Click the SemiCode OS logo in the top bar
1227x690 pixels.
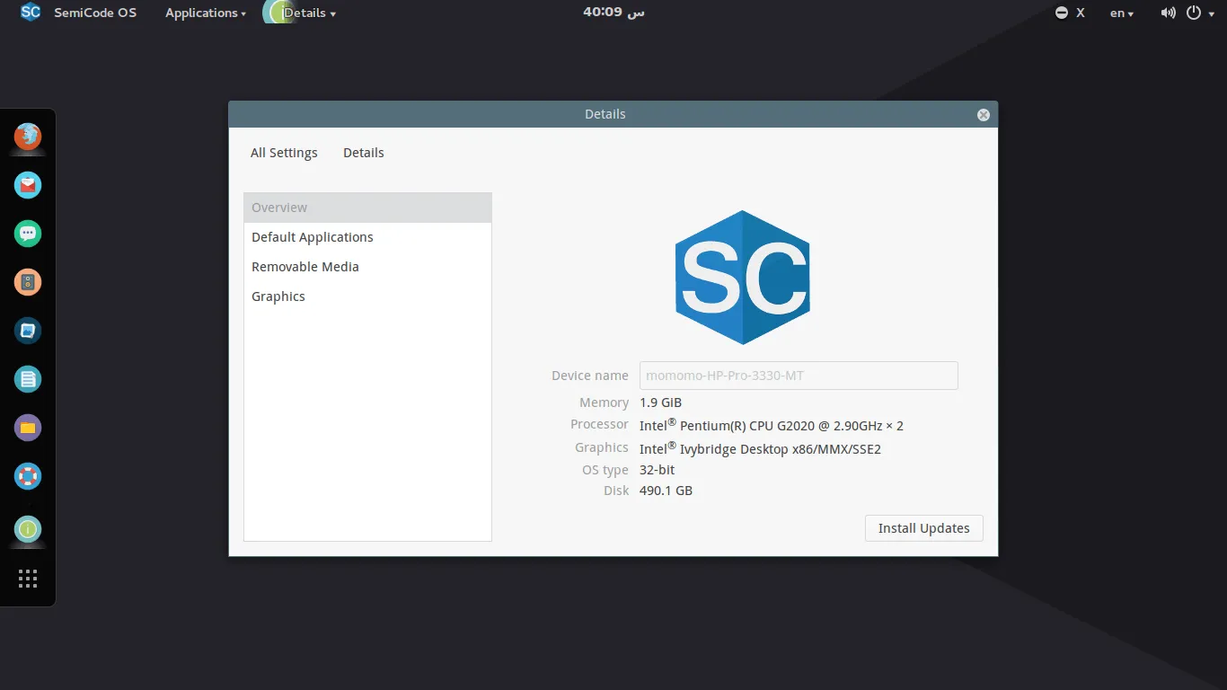click(30, 13)
